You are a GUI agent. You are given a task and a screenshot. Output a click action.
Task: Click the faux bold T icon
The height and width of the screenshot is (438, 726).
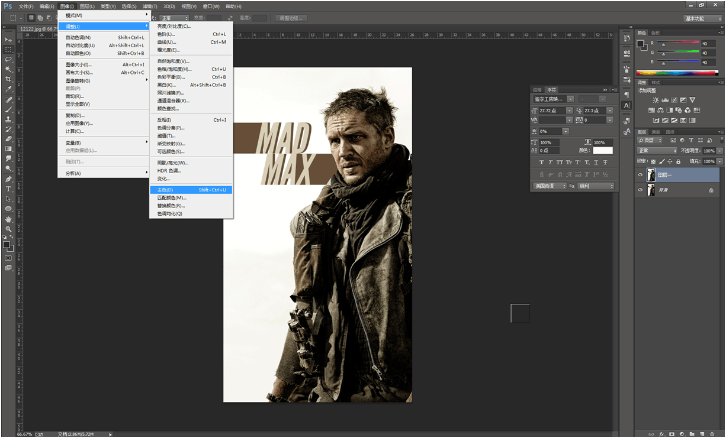click(541, 163)
